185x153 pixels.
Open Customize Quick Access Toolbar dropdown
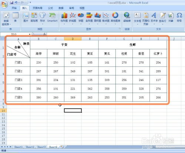point(30,3)
